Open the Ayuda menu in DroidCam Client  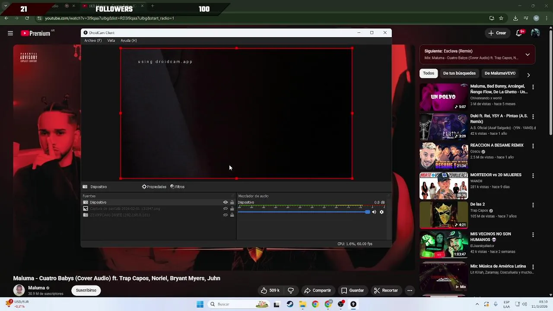[x=129, y=41]
